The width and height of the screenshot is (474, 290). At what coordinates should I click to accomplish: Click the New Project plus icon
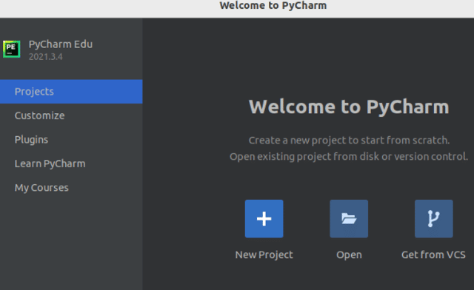(x=264, y=218)
